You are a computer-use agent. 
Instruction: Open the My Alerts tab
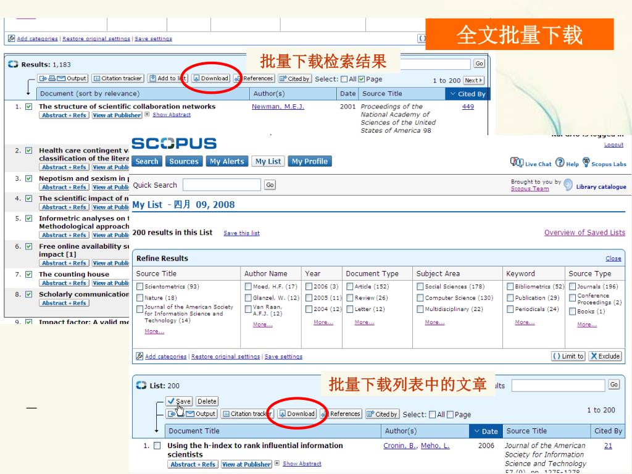point(227,161)
